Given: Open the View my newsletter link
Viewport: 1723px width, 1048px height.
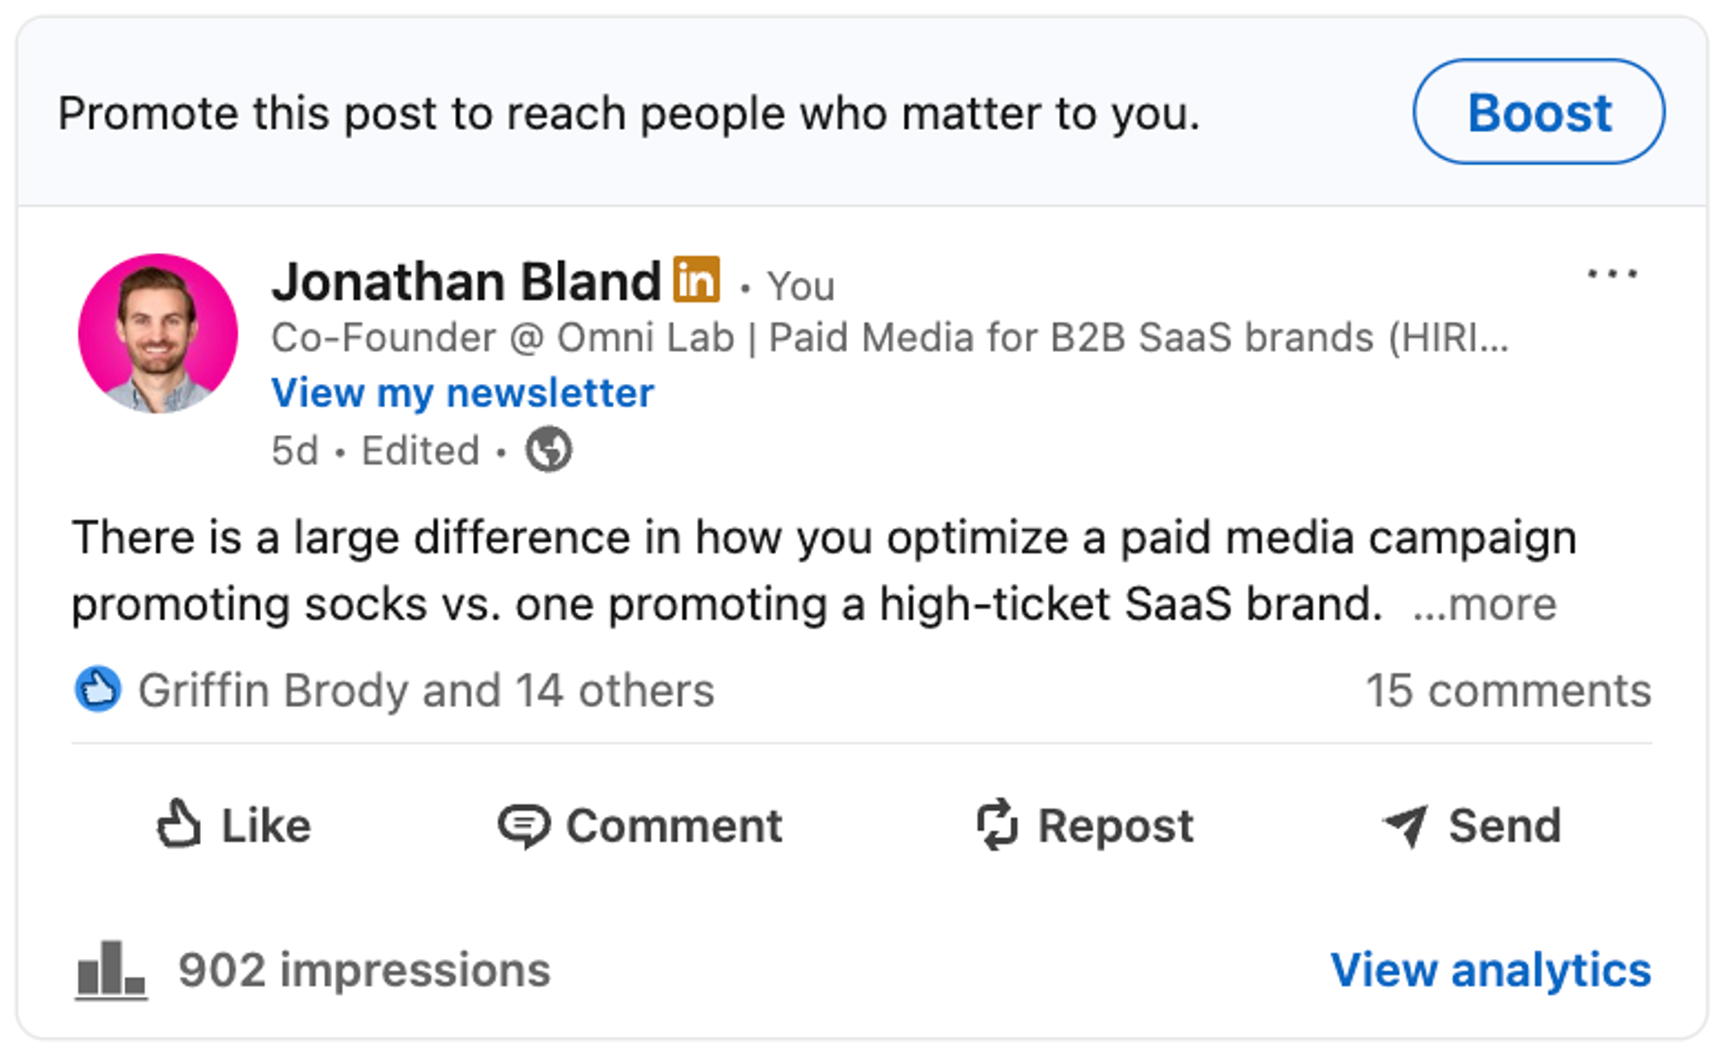Looking at the screenshot, I should click(463, 393).
